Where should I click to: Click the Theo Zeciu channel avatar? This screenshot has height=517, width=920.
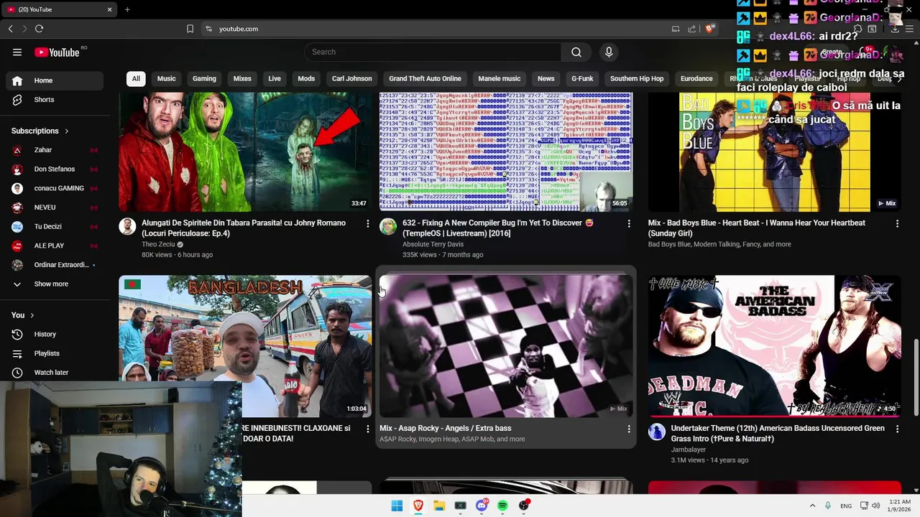point(127,227)
